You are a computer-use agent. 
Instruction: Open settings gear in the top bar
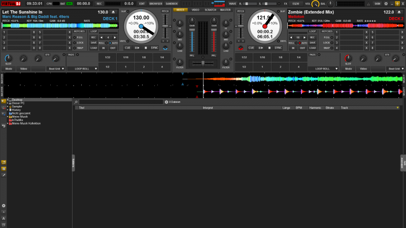point(386,4)
